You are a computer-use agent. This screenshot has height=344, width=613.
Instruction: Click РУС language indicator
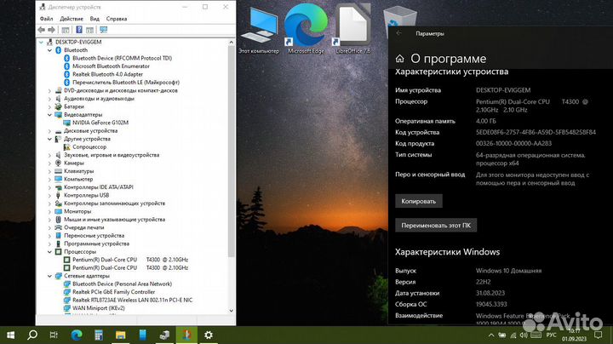551,335
